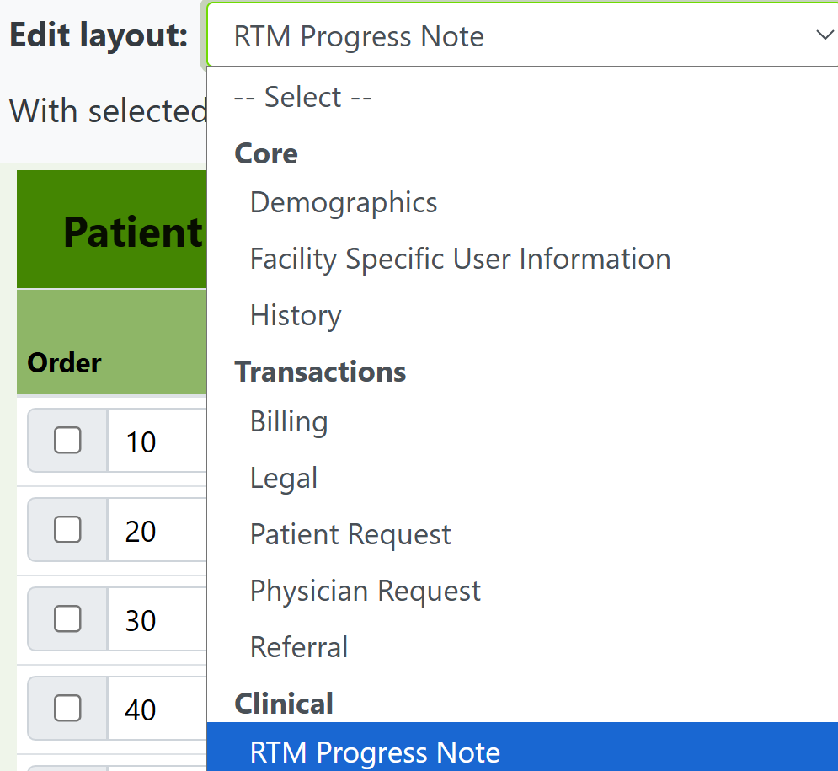Select the History option under Core

pyautogui.click(x=295, y=315)
